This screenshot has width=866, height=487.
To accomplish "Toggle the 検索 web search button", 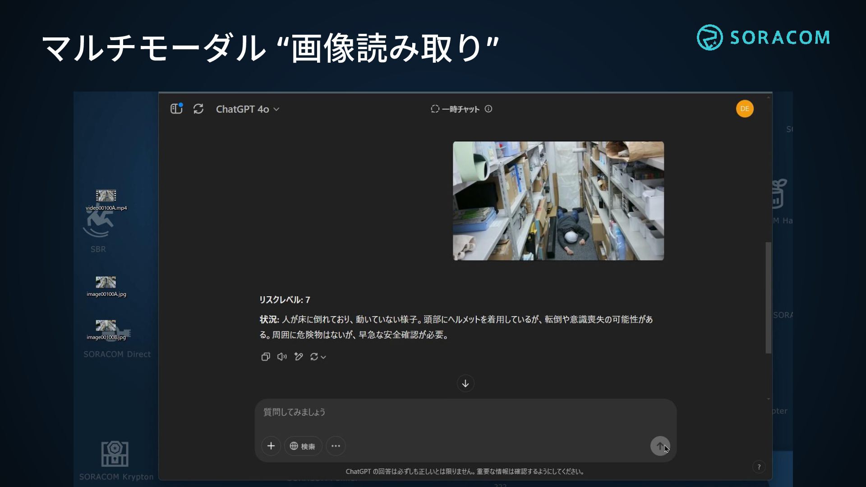I will [303, 446].
